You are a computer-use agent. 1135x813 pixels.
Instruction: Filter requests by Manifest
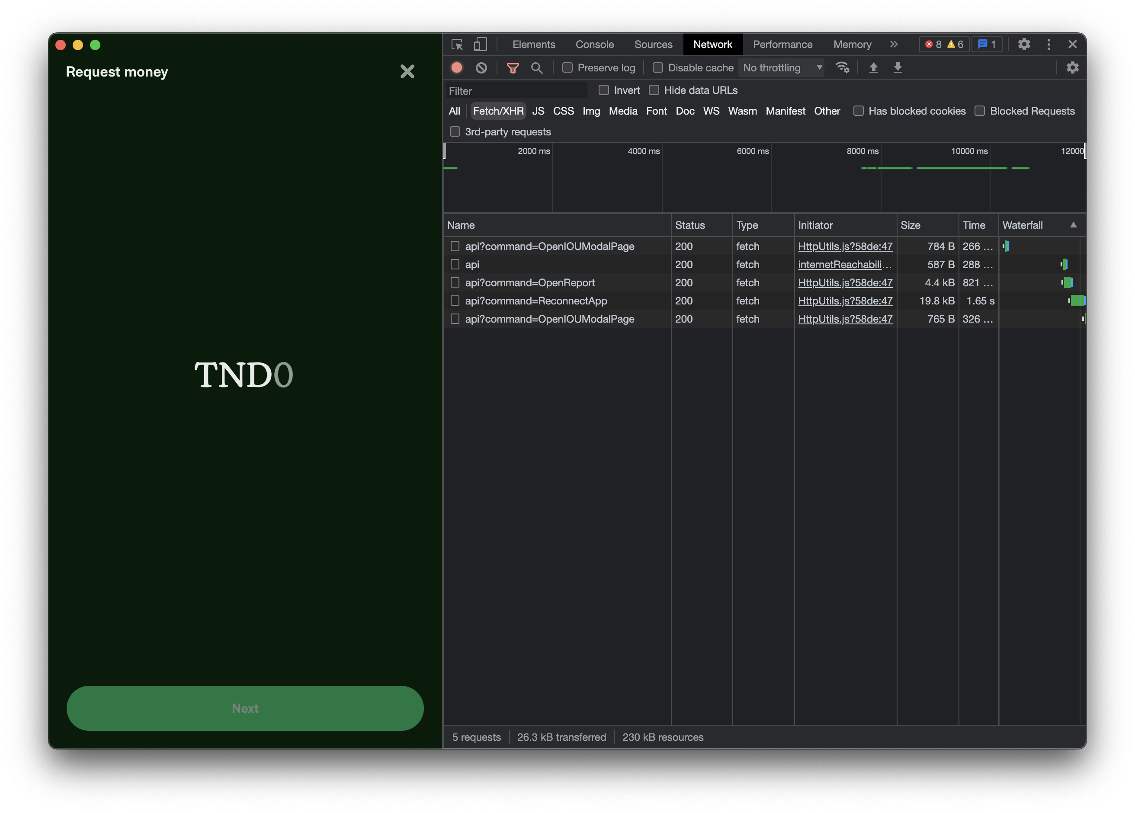tap(785, 111)
